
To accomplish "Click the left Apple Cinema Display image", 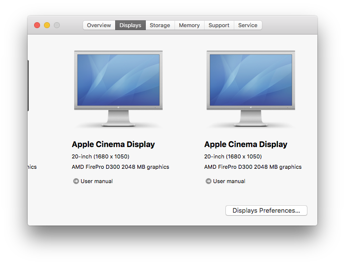I will tap(118, 88).
